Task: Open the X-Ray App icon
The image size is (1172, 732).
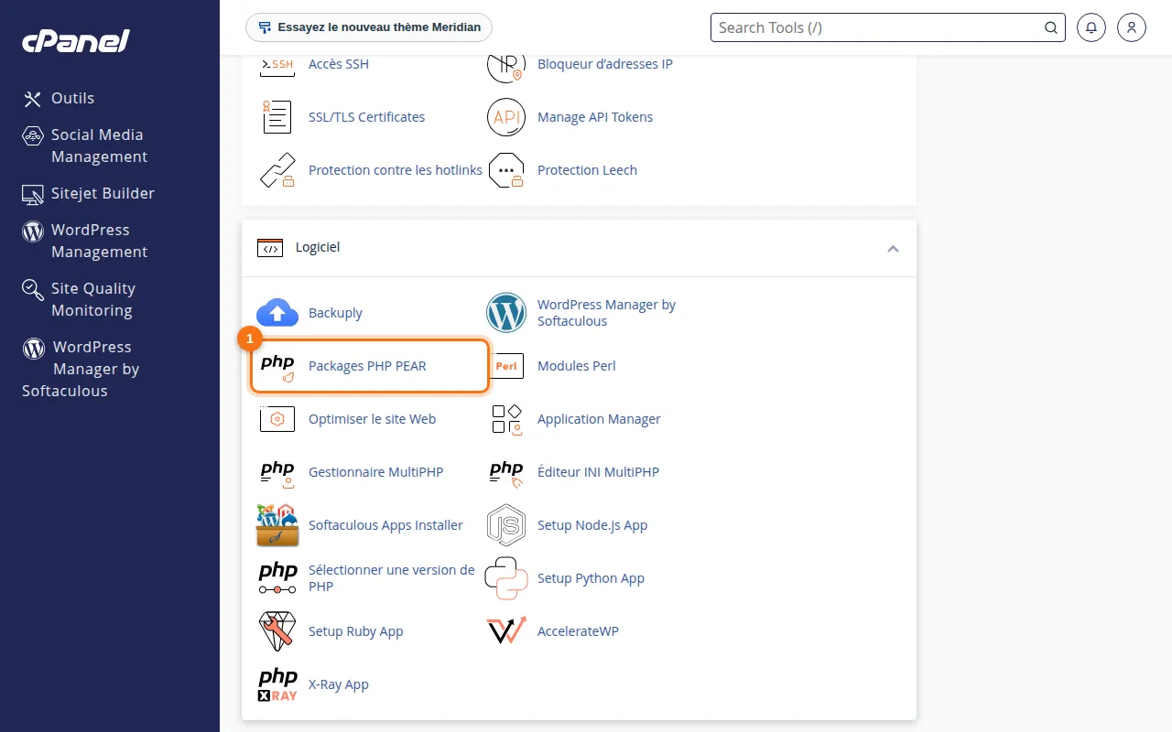Action: coord(277,684)
